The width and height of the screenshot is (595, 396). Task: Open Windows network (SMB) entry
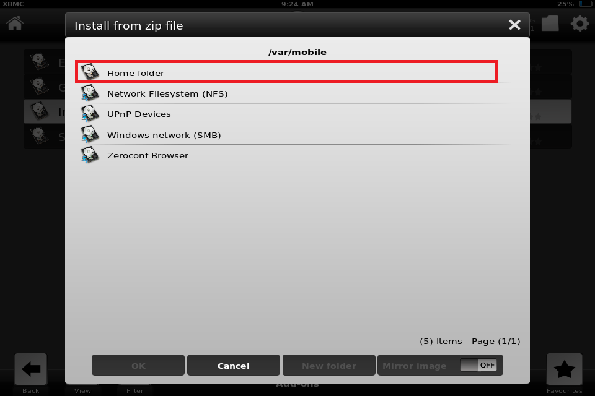click(285, 135)
